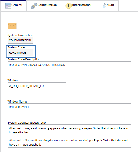The image size is (138, 152).
Task: Select the System Transaction field CONFIGURATION
Action: (20, 40)
